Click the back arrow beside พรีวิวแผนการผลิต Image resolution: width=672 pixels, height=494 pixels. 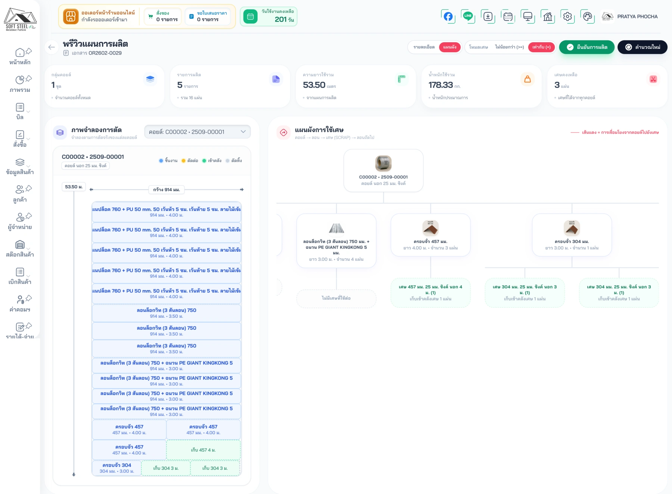pos(52,47)
